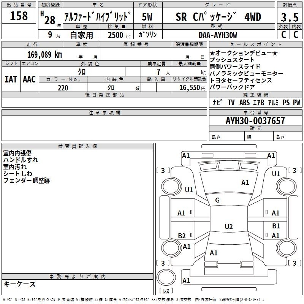
Task: Click the IAT shift type cell
Action: [x=11, y=79]
